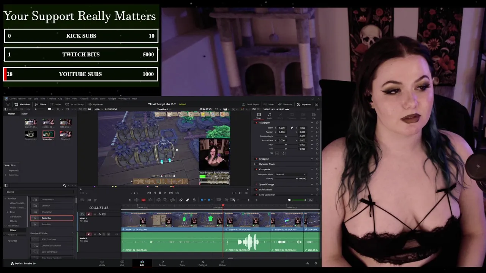Toggle linked selection chain icon
This screenshot has width=486, height=273.
pyautogui.click(x=188, y=200)
